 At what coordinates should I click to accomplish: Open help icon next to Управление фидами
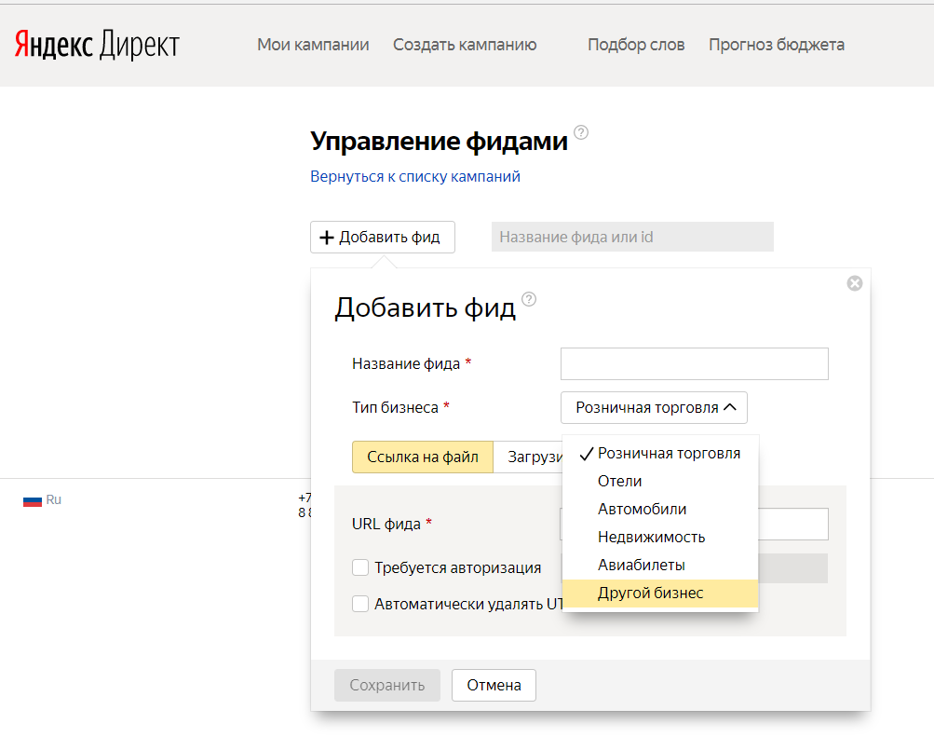click(581, 132)
